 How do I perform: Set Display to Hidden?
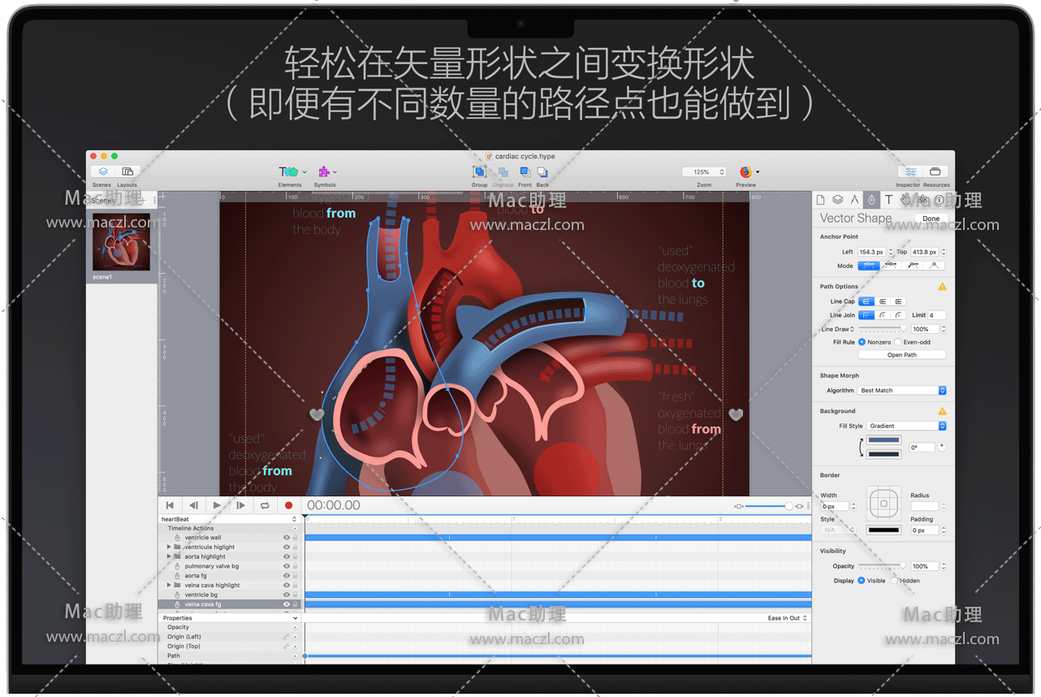tap(894, 581)
